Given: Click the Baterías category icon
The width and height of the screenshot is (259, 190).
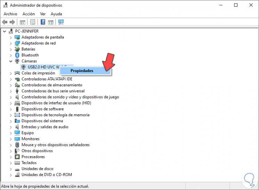Looking at the screenshot, I should [17, 49].
